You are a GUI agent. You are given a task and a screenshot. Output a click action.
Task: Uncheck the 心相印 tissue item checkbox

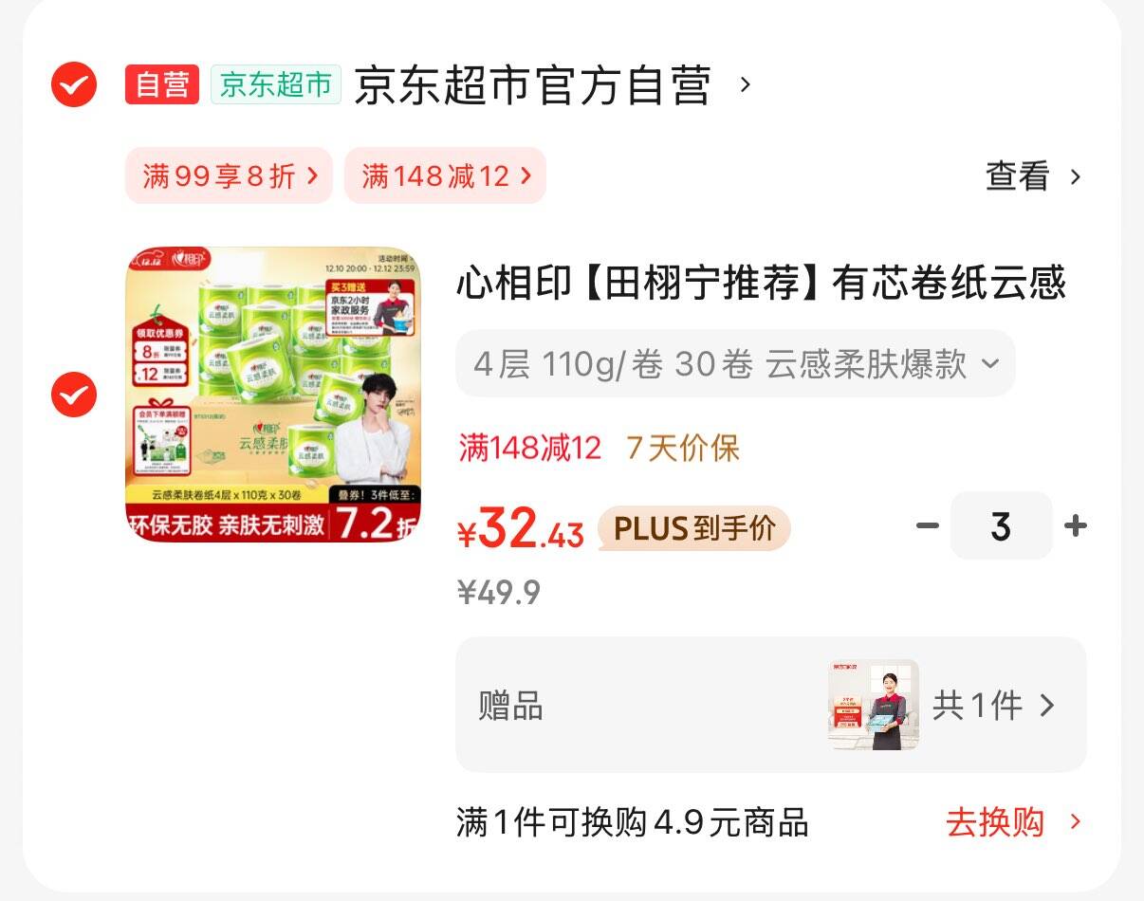(x=73, y=395)
